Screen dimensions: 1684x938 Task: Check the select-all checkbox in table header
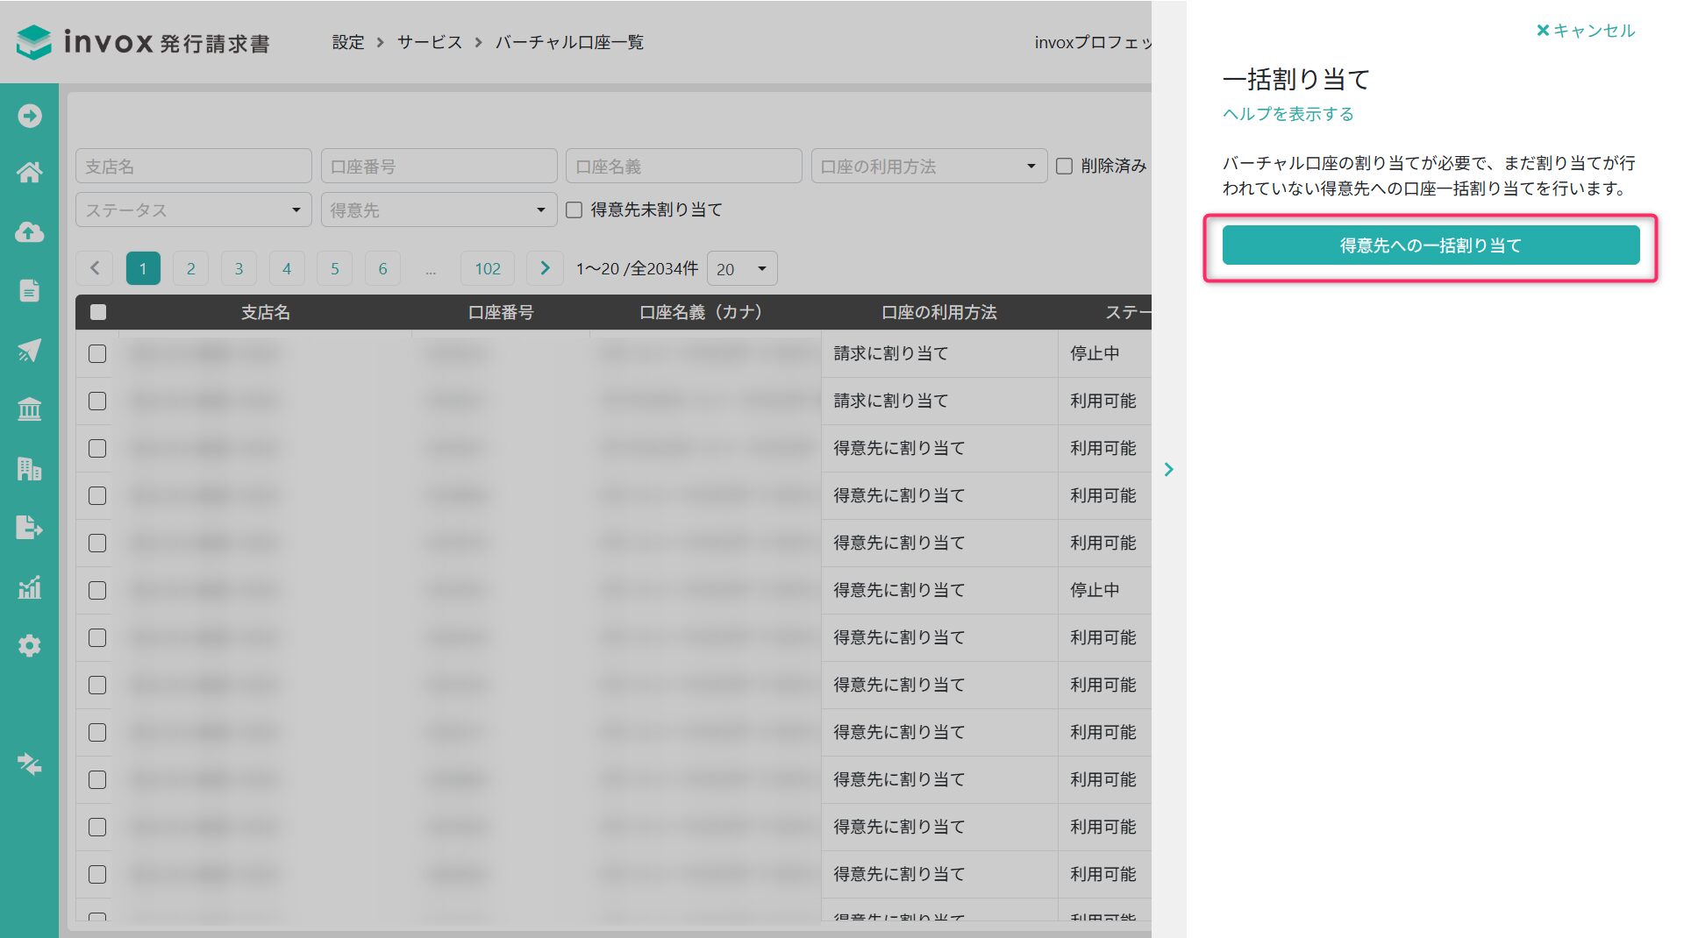pos(98,312)
